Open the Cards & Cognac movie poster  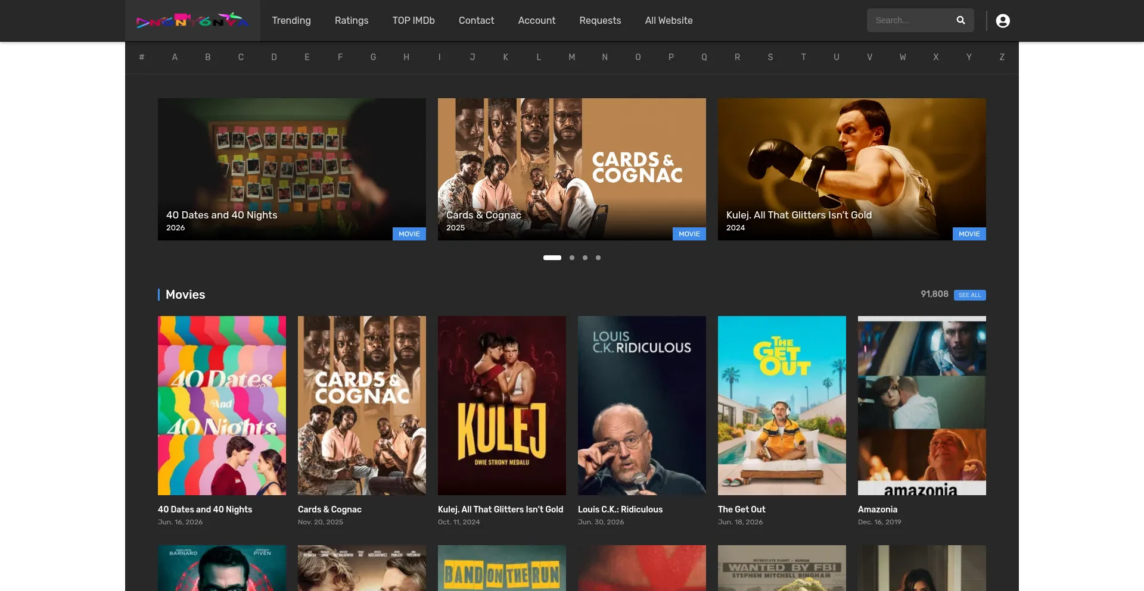point(362,405)
